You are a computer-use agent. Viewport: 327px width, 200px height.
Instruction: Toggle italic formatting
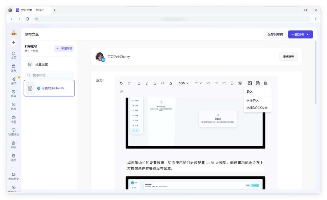[147, 83]
